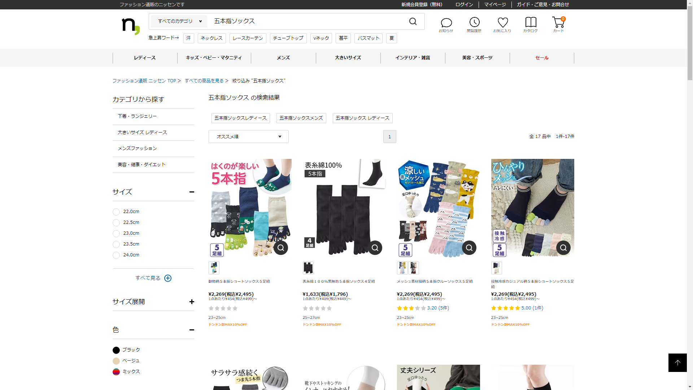Screen dimensions: 693x390
Task: Choose the 24.0cm size filter
Action: (116, 255)
